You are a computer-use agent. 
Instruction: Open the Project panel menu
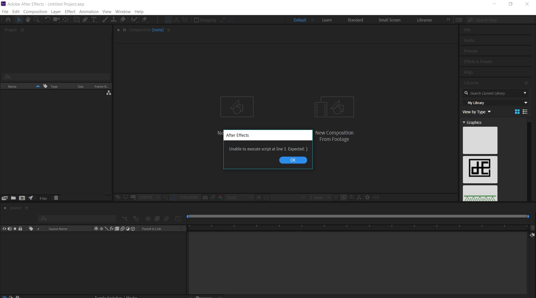pos(22,30)
